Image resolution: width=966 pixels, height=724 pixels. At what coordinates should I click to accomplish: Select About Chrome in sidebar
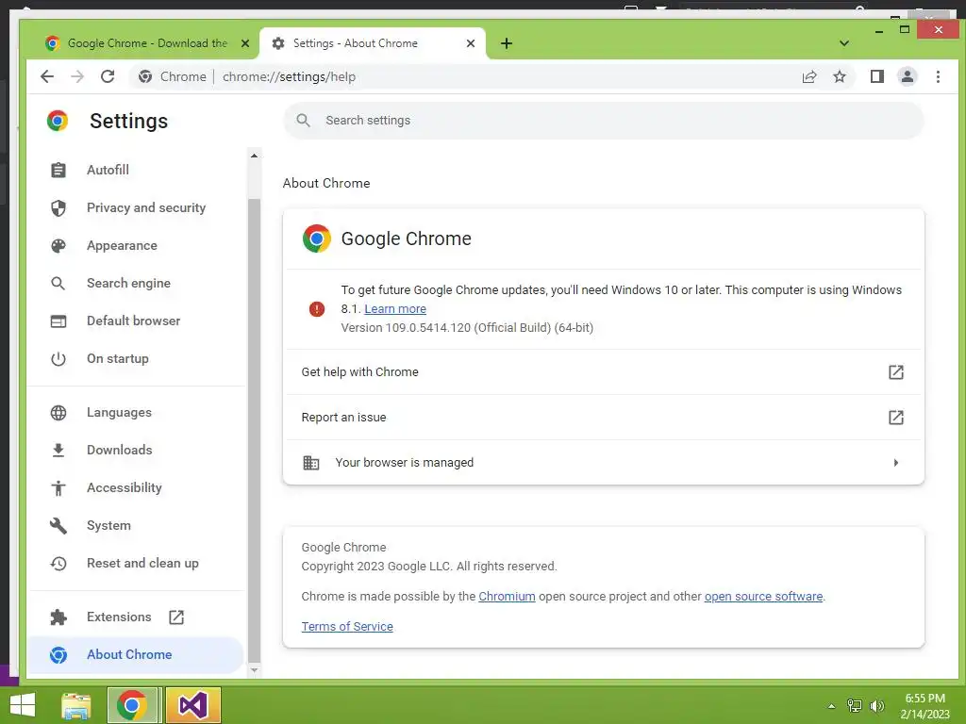tap(136, 654)
